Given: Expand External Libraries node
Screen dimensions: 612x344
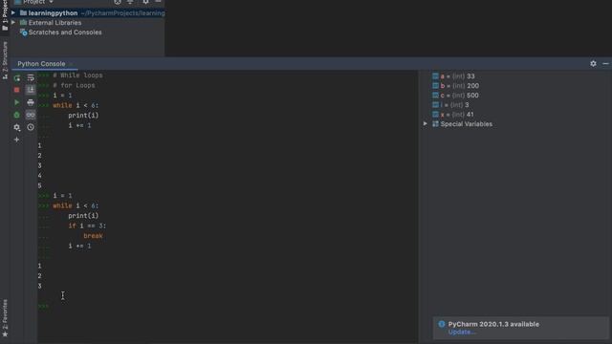Looking at the screenshot, I should click(13, 23).
